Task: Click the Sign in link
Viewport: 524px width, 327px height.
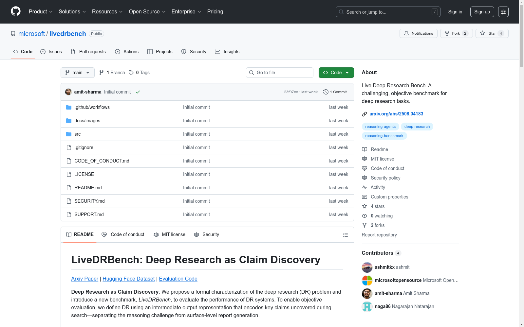Action: coord(455,12)
